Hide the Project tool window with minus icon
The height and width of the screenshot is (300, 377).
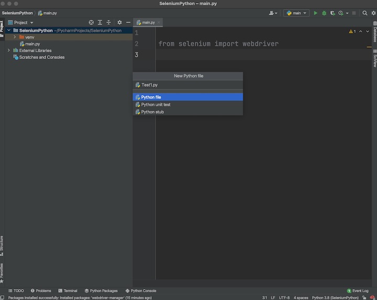tap(128, 22)
